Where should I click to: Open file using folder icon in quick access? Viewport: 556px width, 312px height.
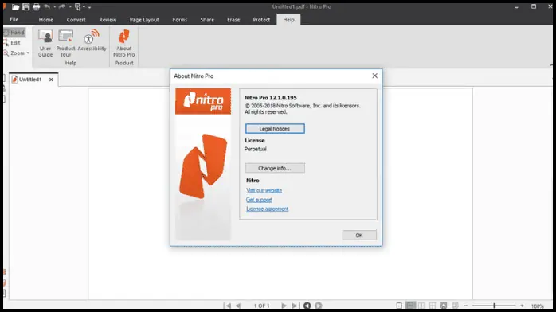(x=15, y=6)
